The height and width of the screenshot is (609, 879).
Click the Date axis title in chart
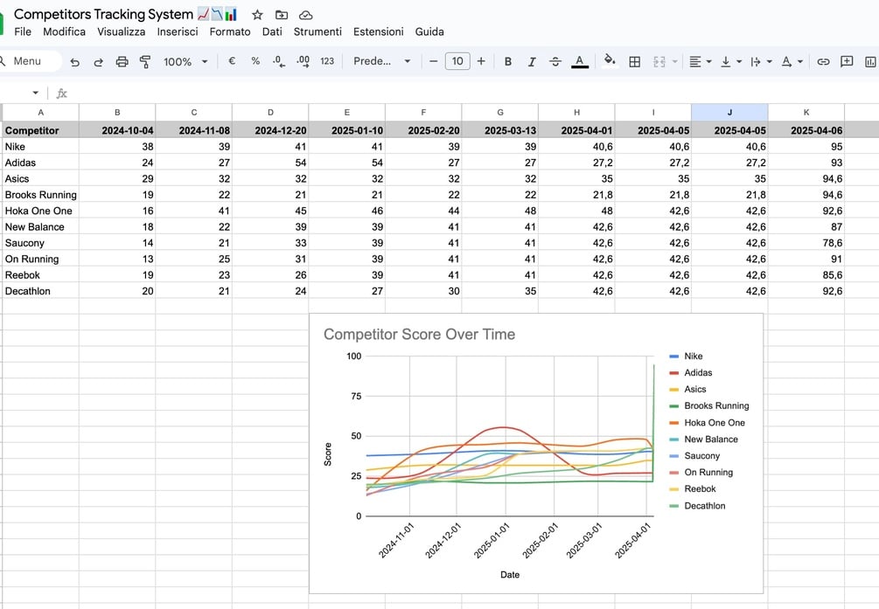(x=510, y=575)
